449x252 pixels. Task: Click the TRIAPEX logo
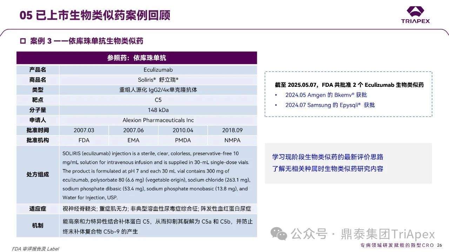click(415, 15)
